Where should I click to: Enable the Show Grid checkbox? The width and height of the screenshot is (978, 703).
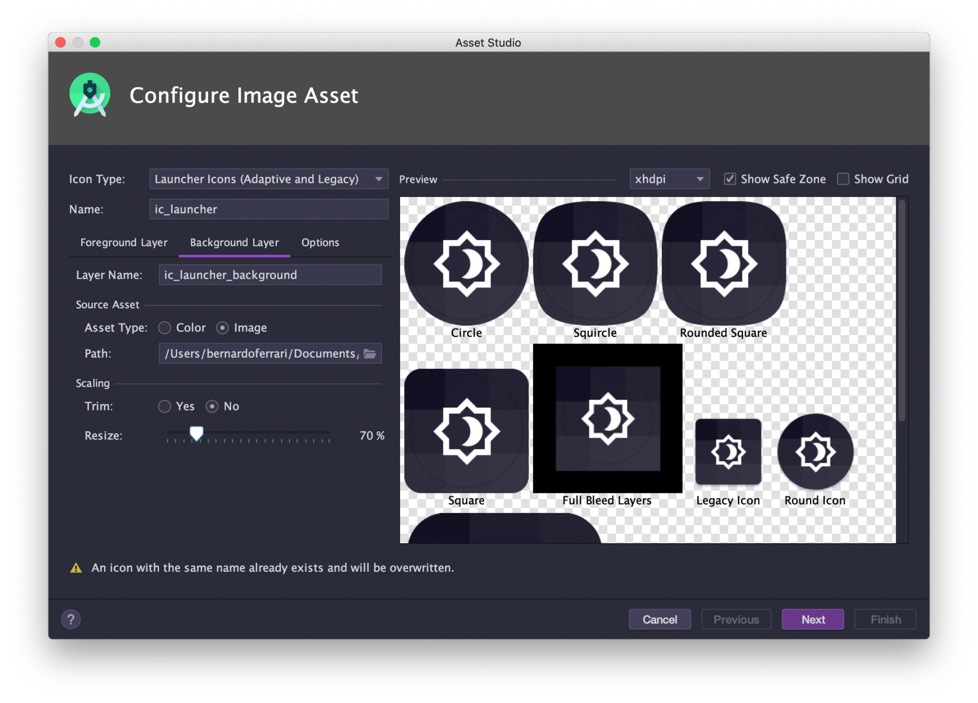coord(843,179)
